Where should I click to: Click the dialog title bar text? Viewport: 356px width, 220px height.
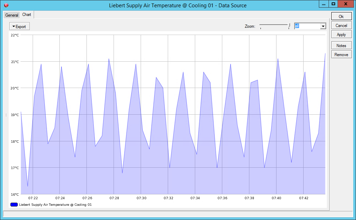[178, 5]
